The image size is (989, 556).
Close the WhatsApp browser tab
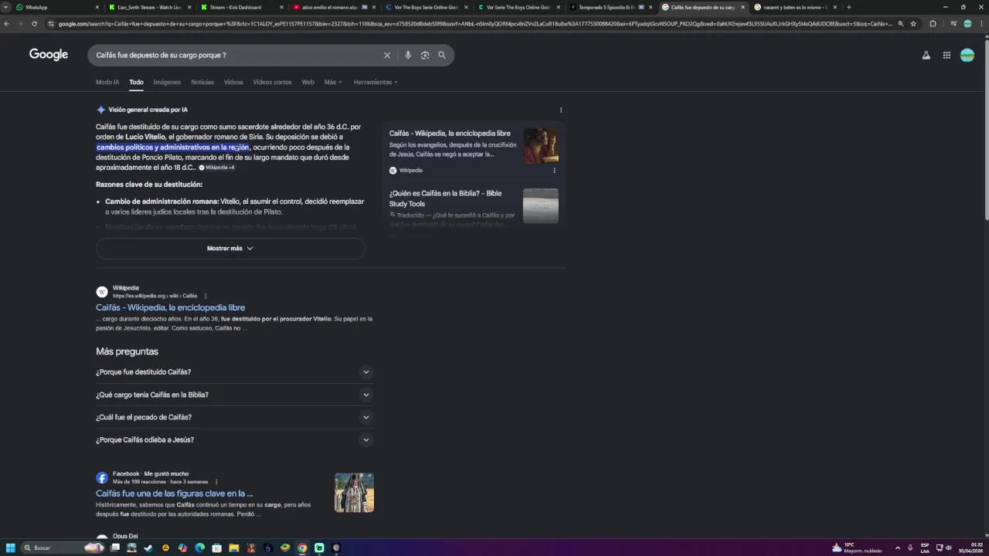tap(97, 7)
